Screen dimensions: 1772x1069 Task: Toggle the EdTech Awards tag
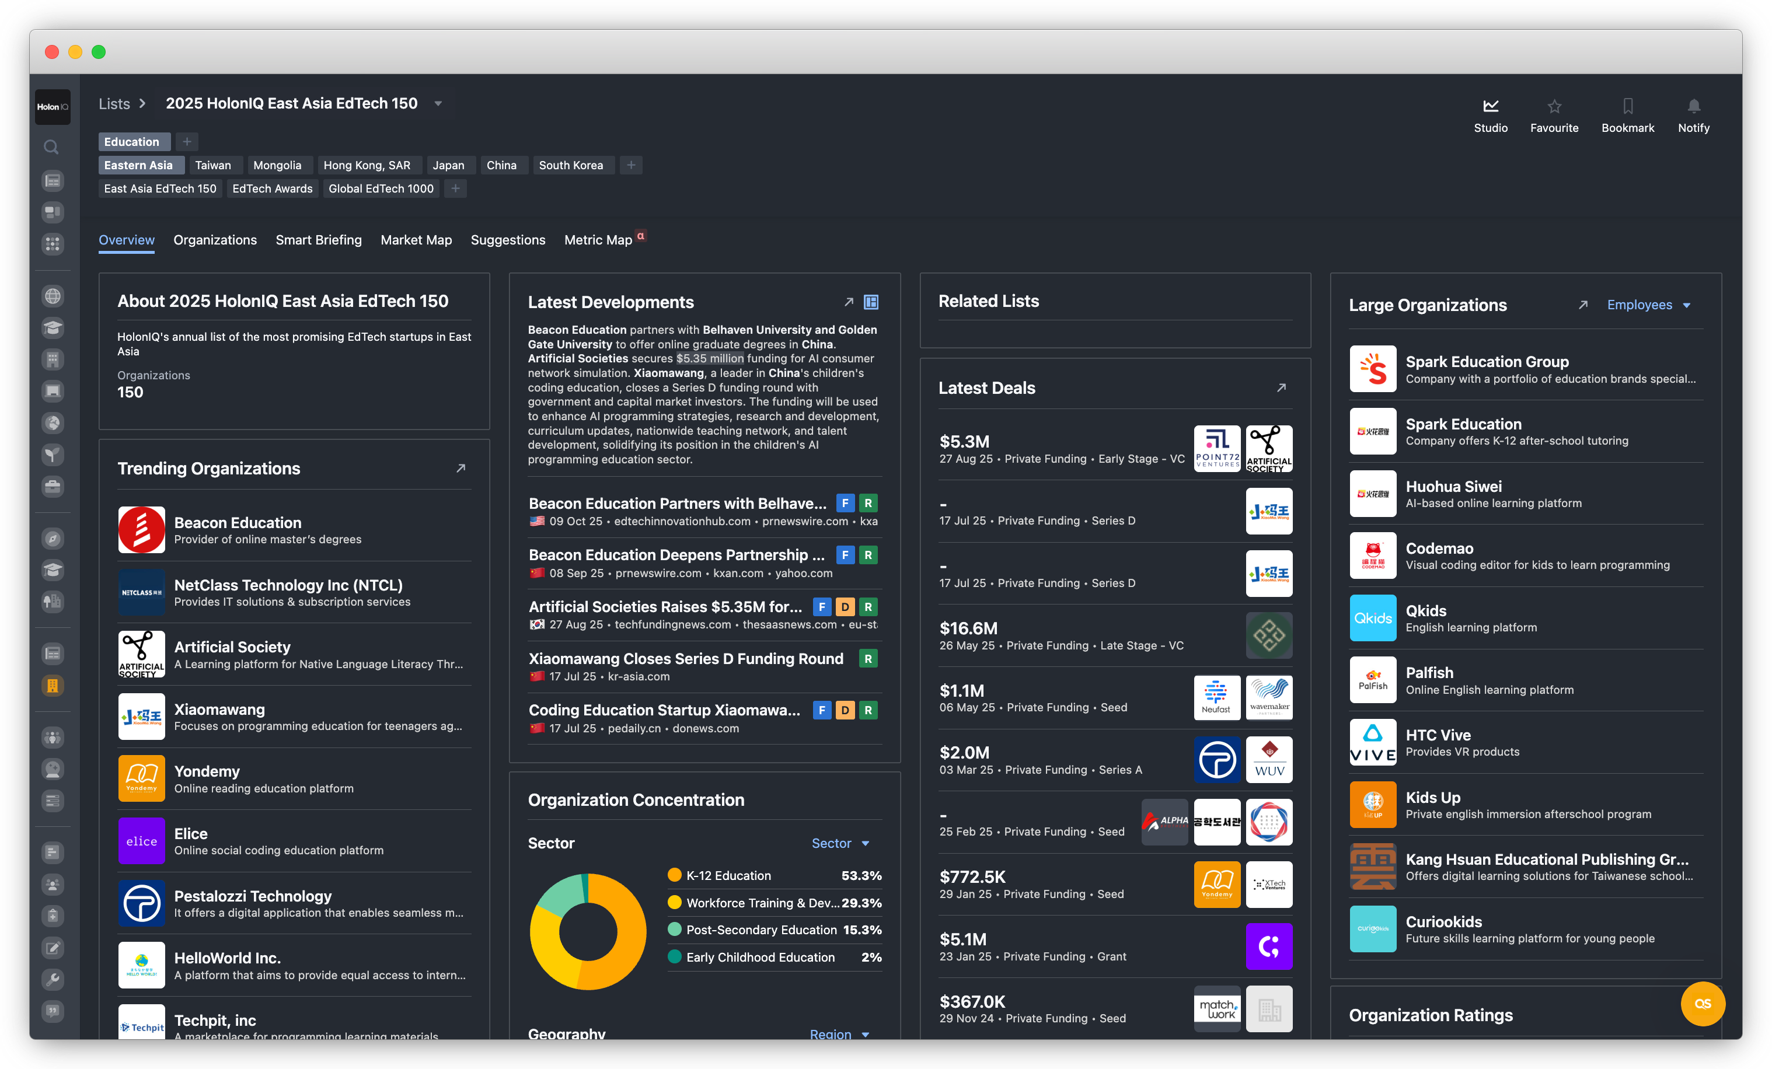pyautogui.click(x=272, y=188)
